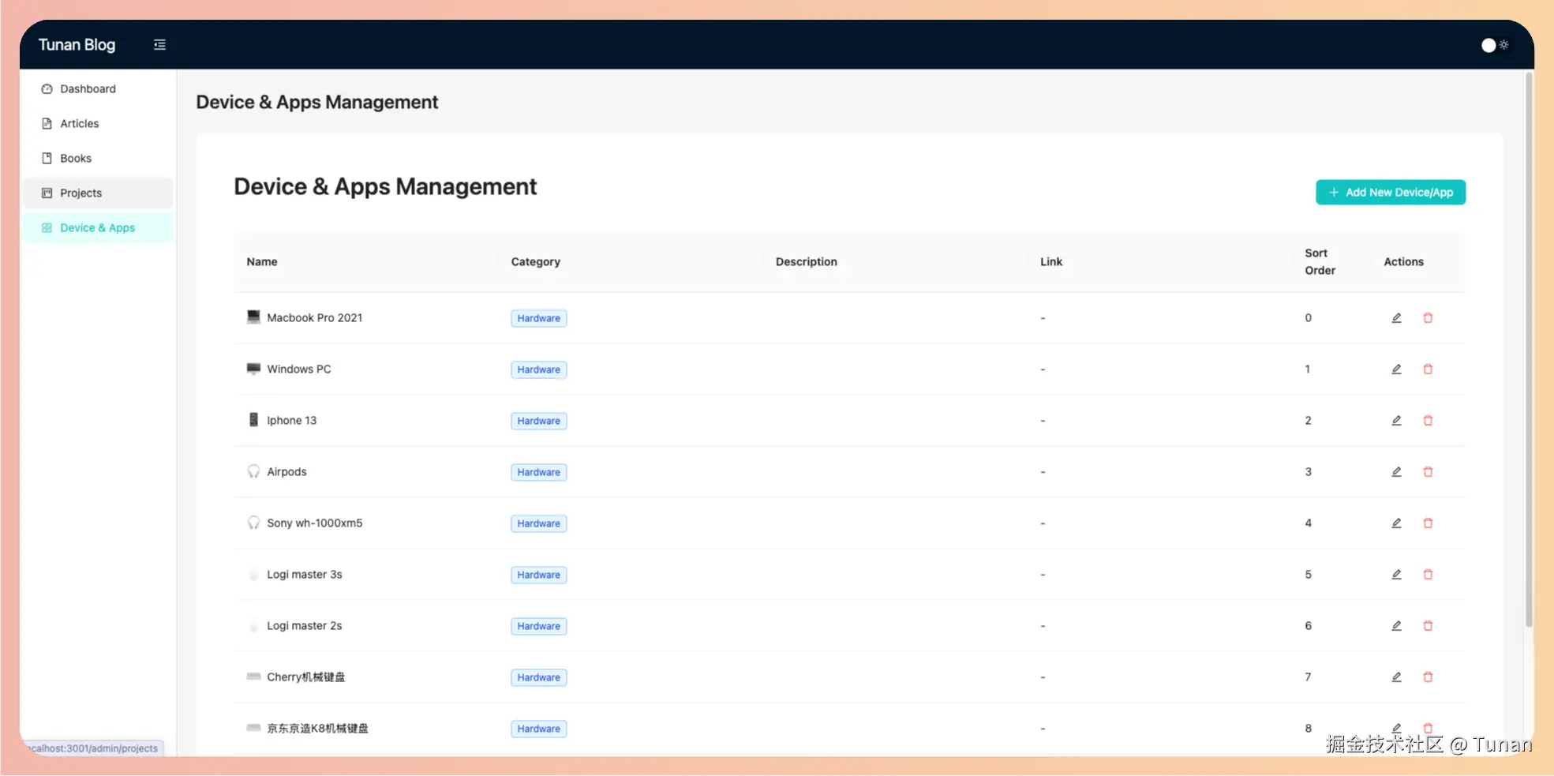
Task: Select Device & Apps menu item
Action: click(x=98, y=228)
